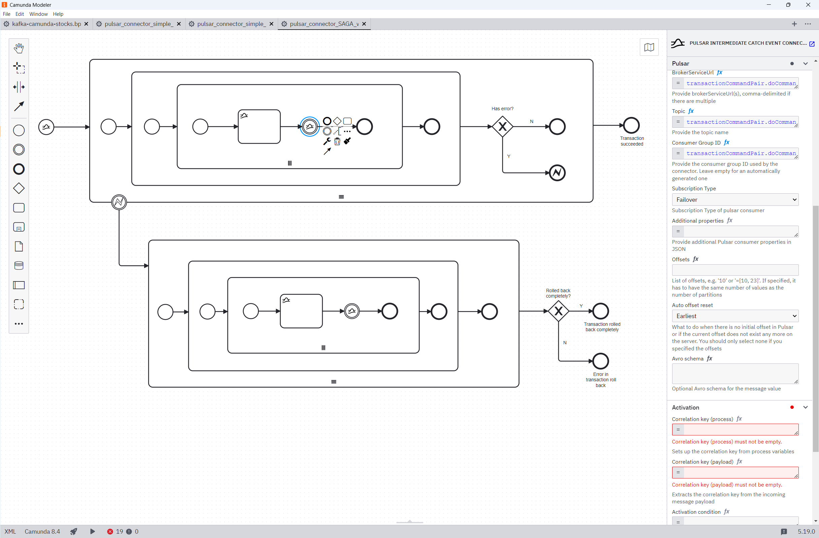Open the feedback icon in status bar
819x538 pixels.
784,532
